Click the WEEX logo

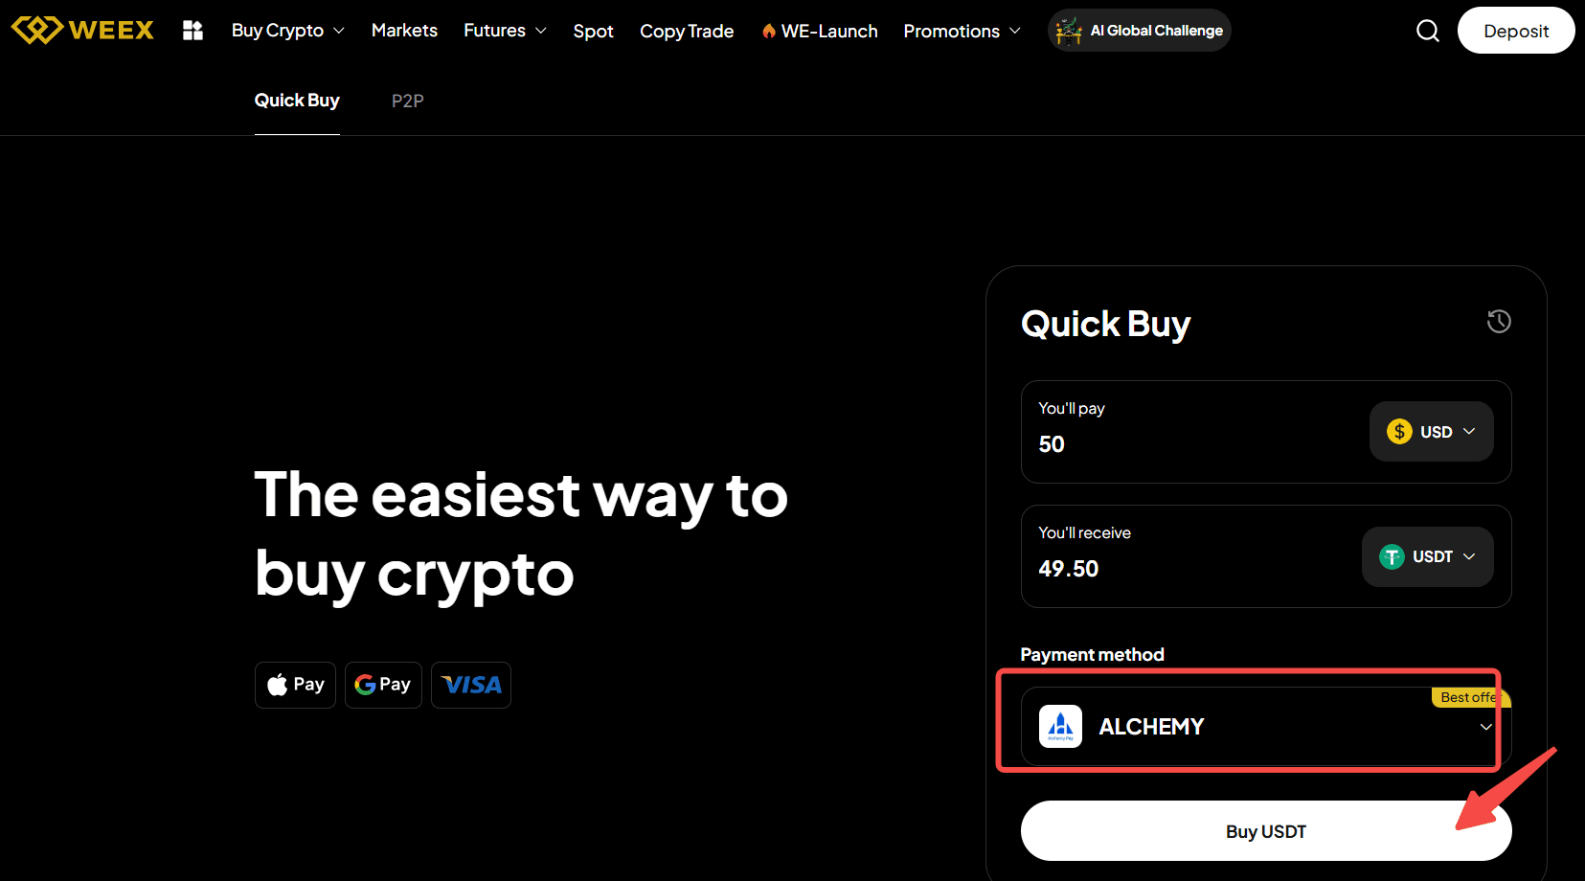coord(82,30)
